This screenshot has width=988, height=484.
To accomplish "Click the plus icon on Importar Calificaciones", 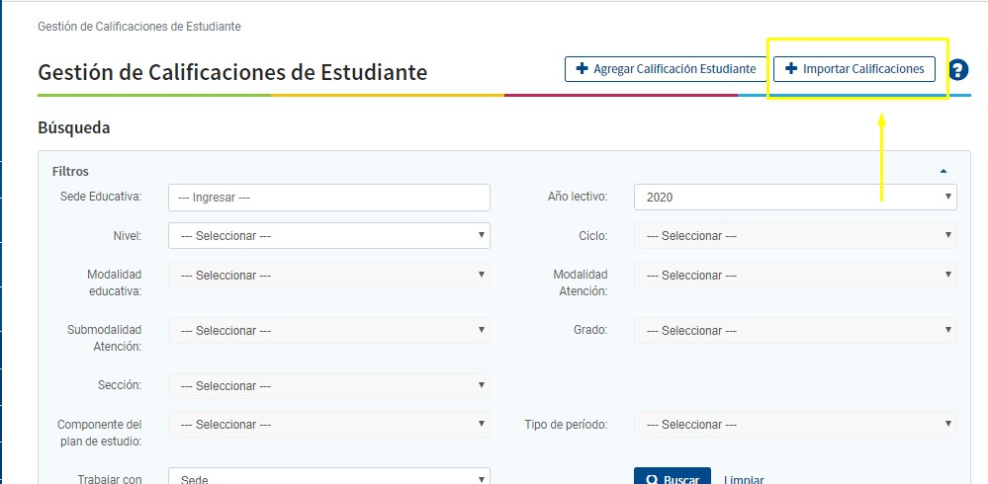I will point(790,69).
